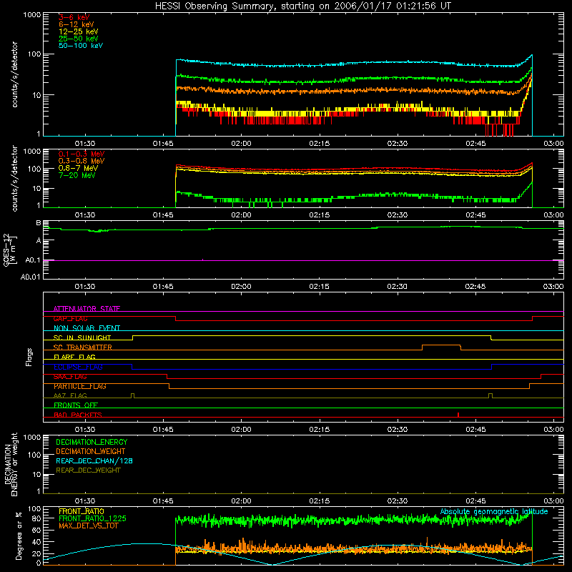572x572 pixels.
Task: Click the DECIMATION_WEIGHT legend entry
Action: [x=91, y=452]
